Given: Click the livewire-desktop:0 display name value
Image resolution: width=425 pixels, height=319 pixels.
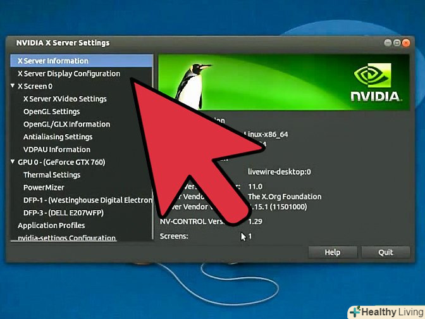Looking at the screenshot, I should 279,172.
